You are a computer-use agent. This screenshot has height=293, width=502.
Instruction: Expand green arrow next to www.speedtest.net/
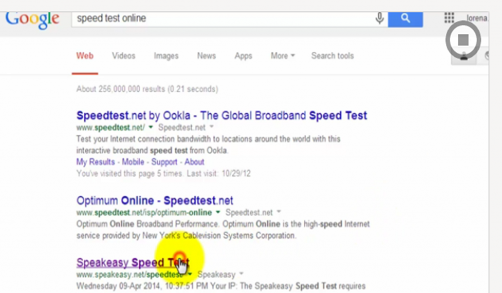tap(151, 127)
